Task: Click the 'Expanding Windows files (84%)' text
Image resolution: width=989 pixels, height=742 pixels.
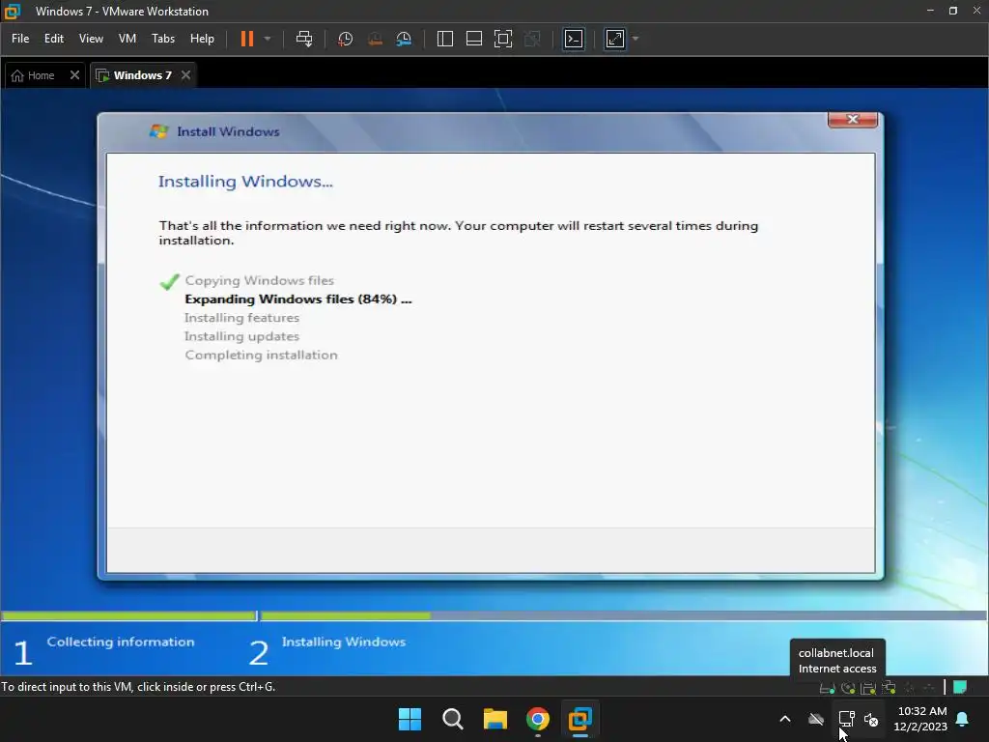Action: click(297, 300)
